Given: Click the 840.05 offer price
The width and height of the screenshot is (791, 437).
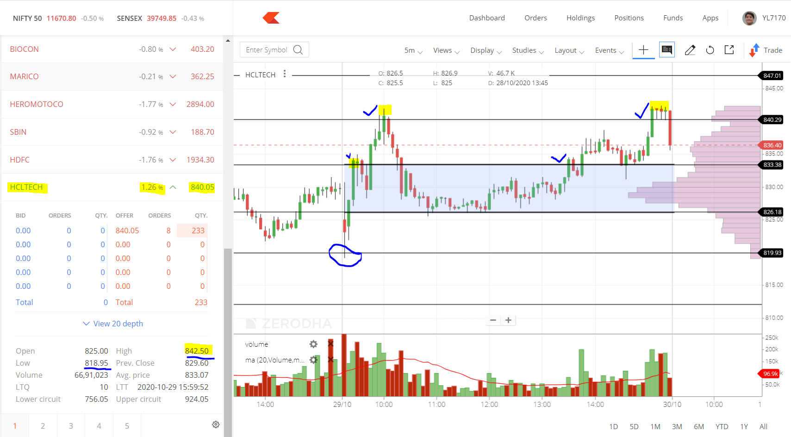Looking at the screenshot, I should [127, 231].
